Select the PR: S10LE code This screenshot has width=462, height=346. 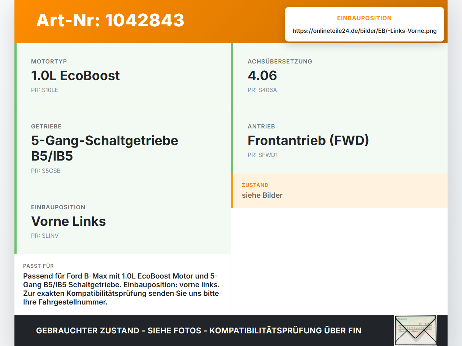44,90
